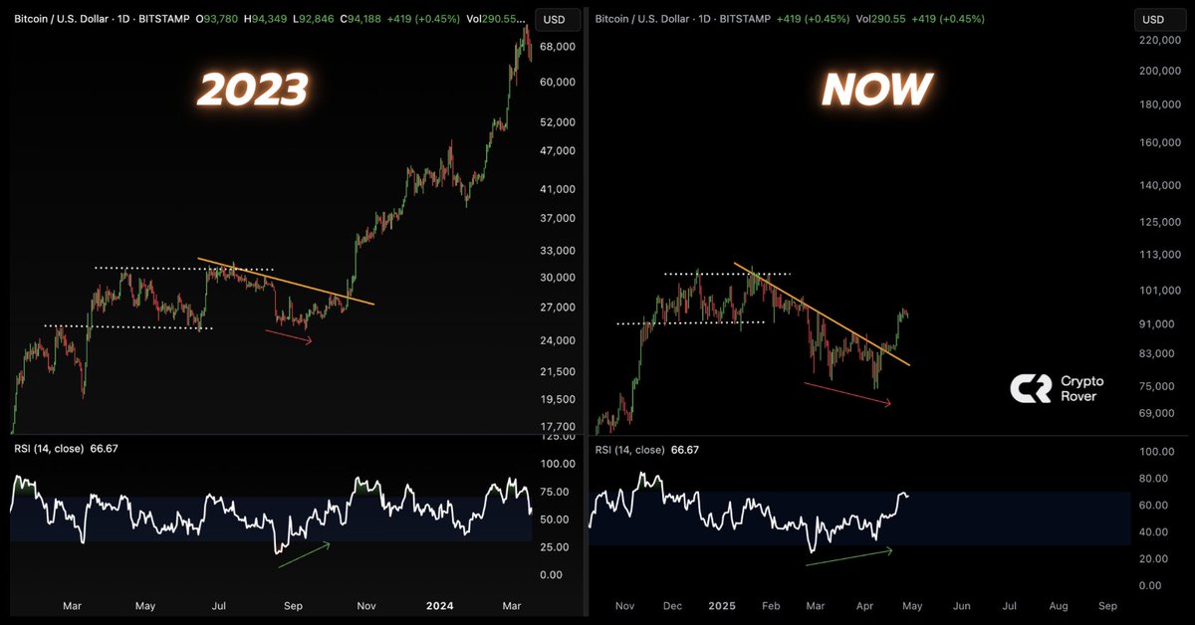Expand the truncated Vol290.55... value on the left

pos(497,18)
